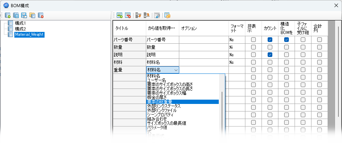Choose 組み合わせ from the dropdown list
The image size is (342, 143).
click(183, 119)
